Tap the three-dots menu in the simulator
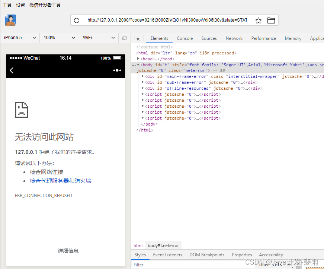Image resolution: width=324 pixels, height=269 pixels. click(117, 70)
